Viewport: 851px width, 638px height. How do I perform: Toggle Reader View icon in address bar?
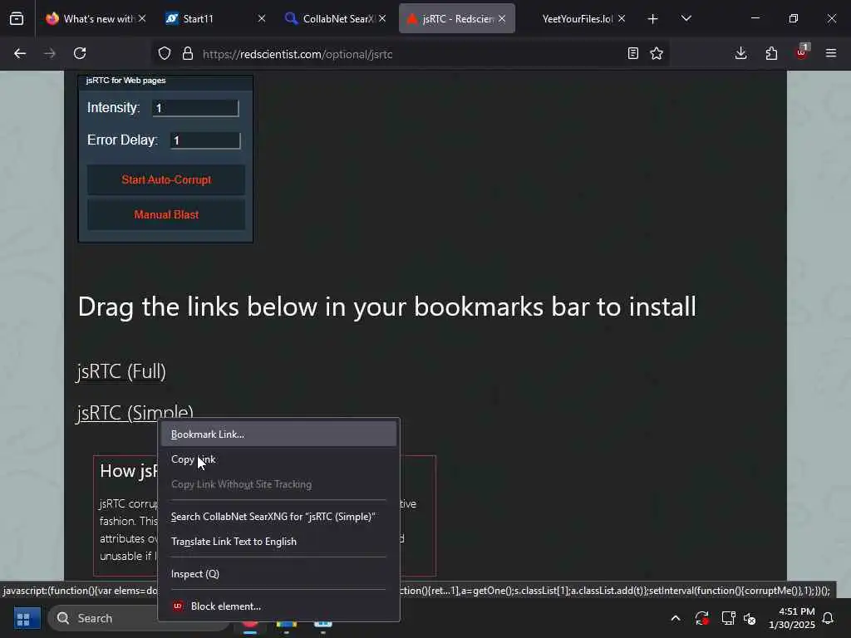pos(632,53)
